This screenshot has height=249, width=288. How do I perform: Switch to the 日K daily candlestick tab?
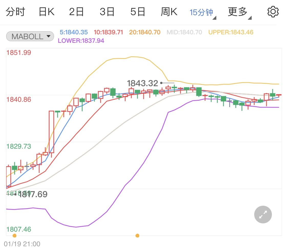[46, 11]
